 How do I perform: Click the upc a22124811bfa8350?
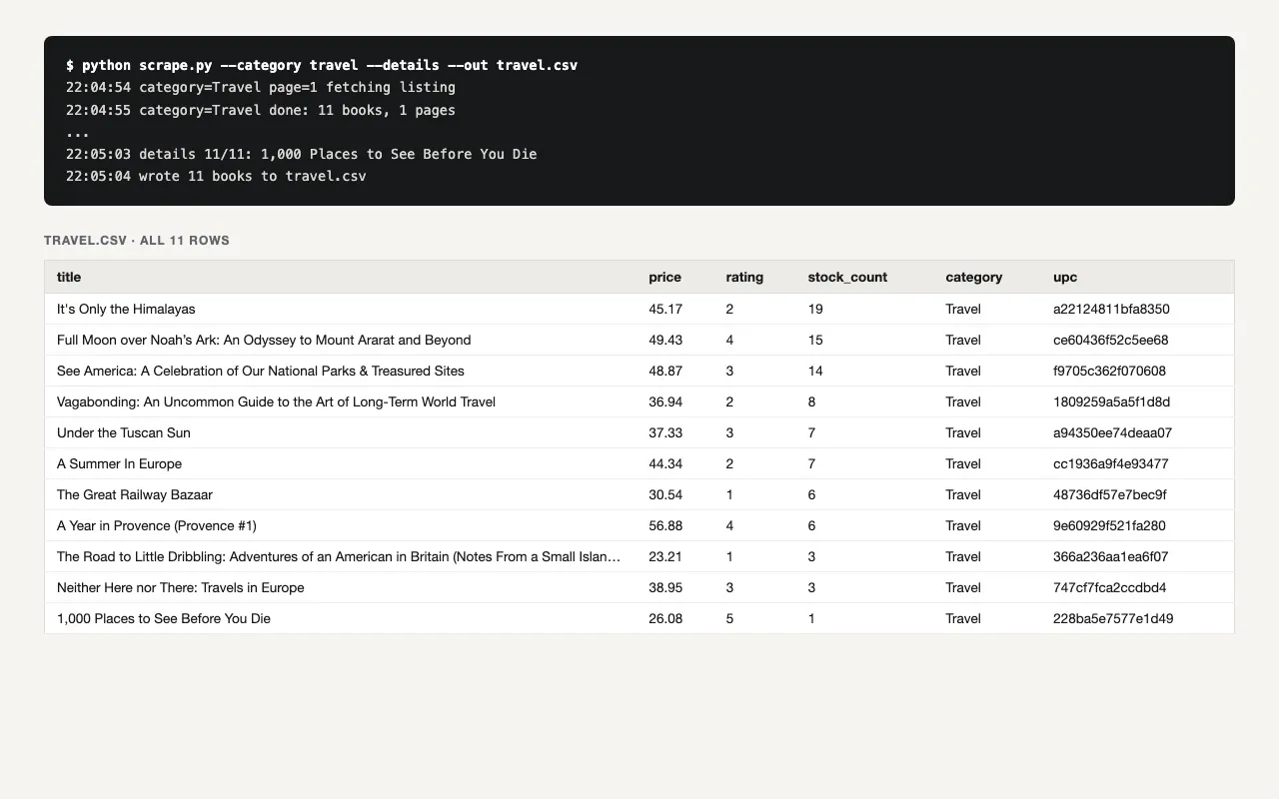click(x=1111, y=309)
